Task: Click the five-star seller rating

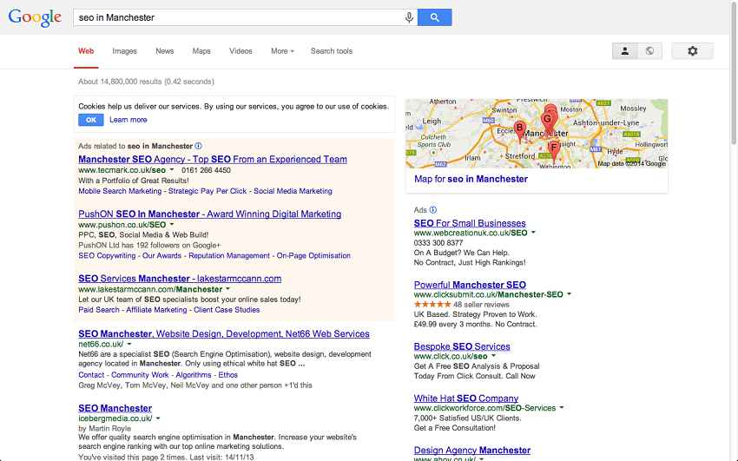Action: pos(432,305)
